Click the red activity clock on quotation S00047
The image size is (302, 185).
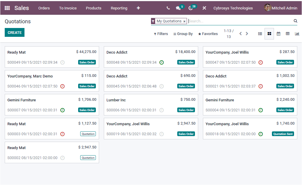261,62
